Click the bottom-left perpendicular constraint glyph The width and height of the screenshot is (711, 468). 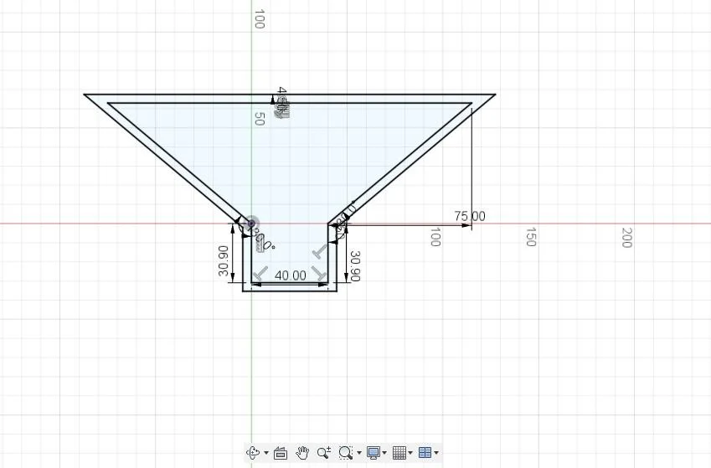pyautogui.click(x=261, y=274)
